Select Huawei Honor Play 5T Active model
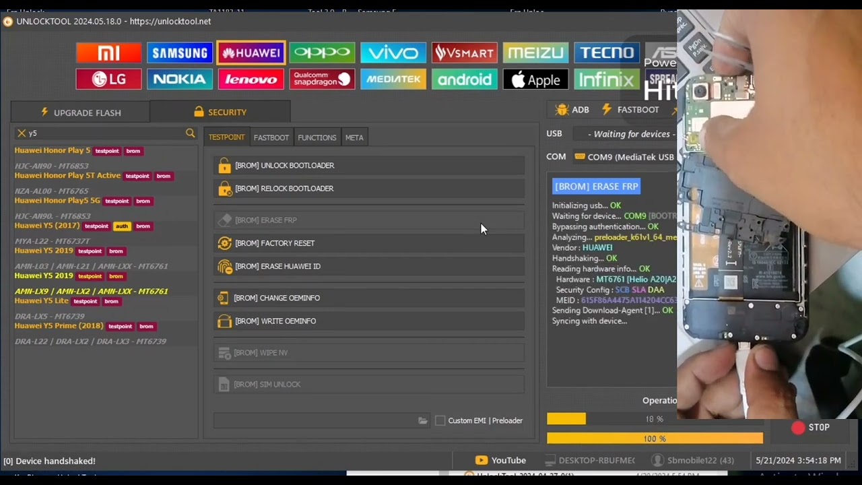862x485 pixels. [x=67, y=175]
